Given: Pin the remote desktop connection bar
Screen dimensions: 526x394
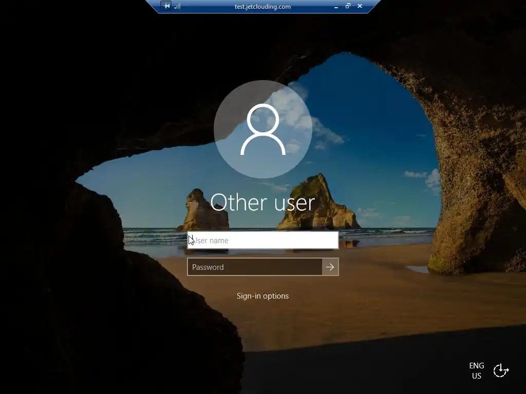Looking at the screenshot, I should [x=166, y=6].
